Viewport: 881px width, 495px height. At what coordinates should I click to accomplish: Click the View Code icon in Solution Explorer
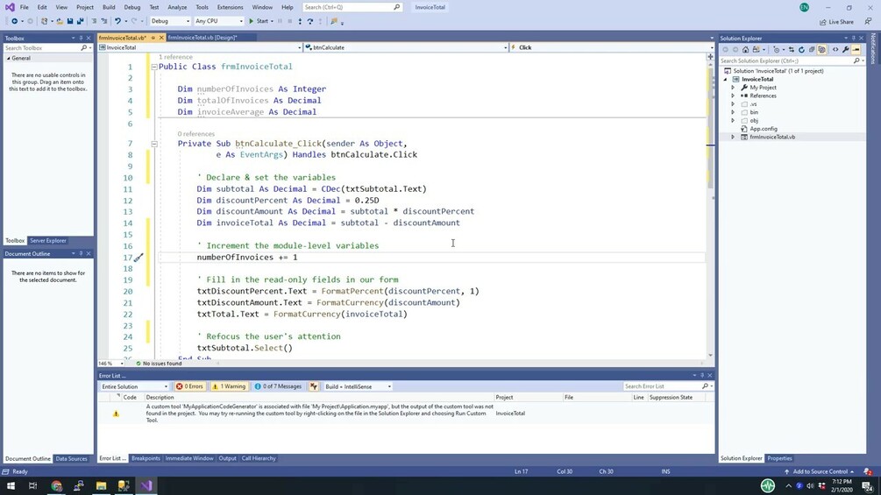835,49
